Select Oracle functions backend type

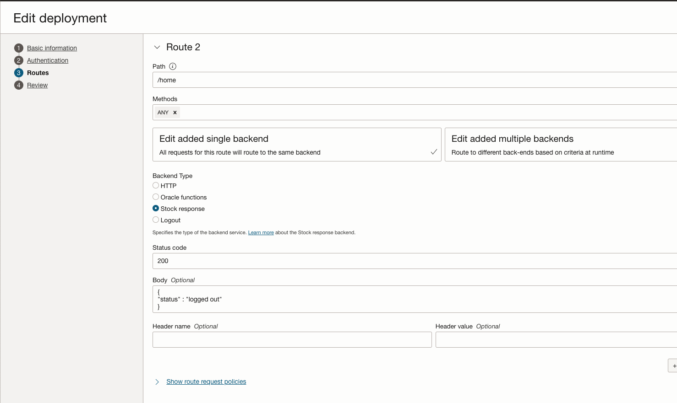point(156,197)
